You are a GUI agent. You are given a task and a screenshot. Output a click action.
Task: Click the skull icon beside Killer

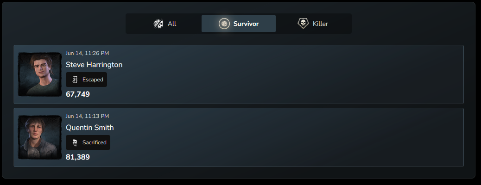(x=303, y=23)
